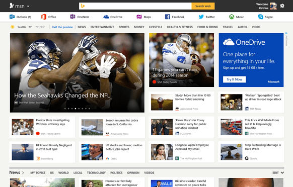This screenshot has height=187, width=293.
Task: Select the VIDEO menu item
Action: 256,27
